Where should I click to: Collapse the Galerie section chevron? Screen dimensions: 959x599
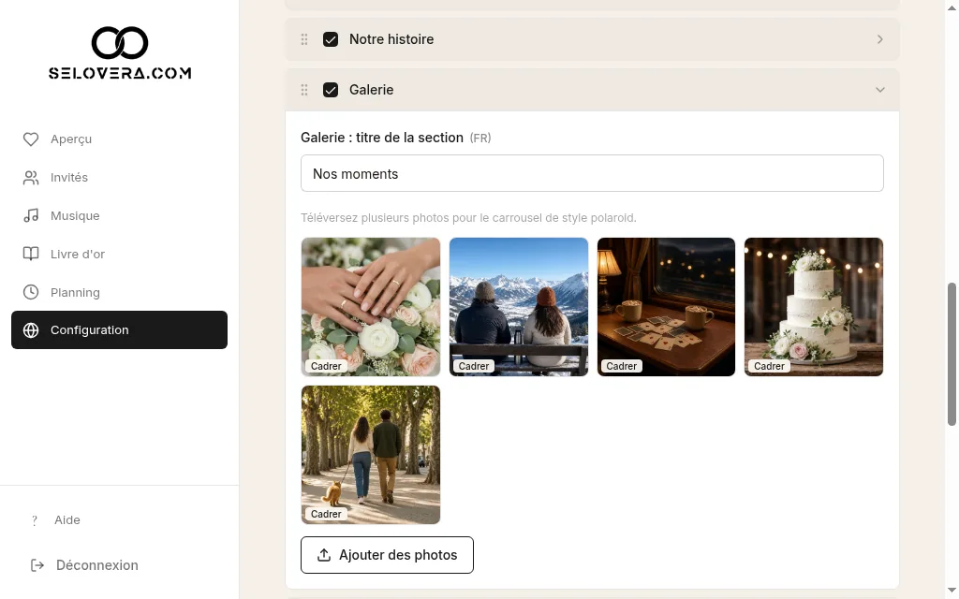(x=880, y=90)
